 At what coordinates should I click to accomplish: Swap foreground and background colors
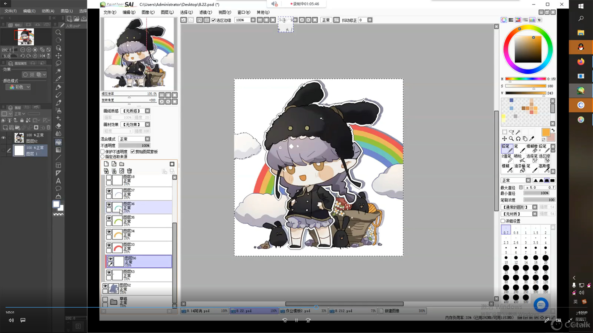(x=553, y=130)
